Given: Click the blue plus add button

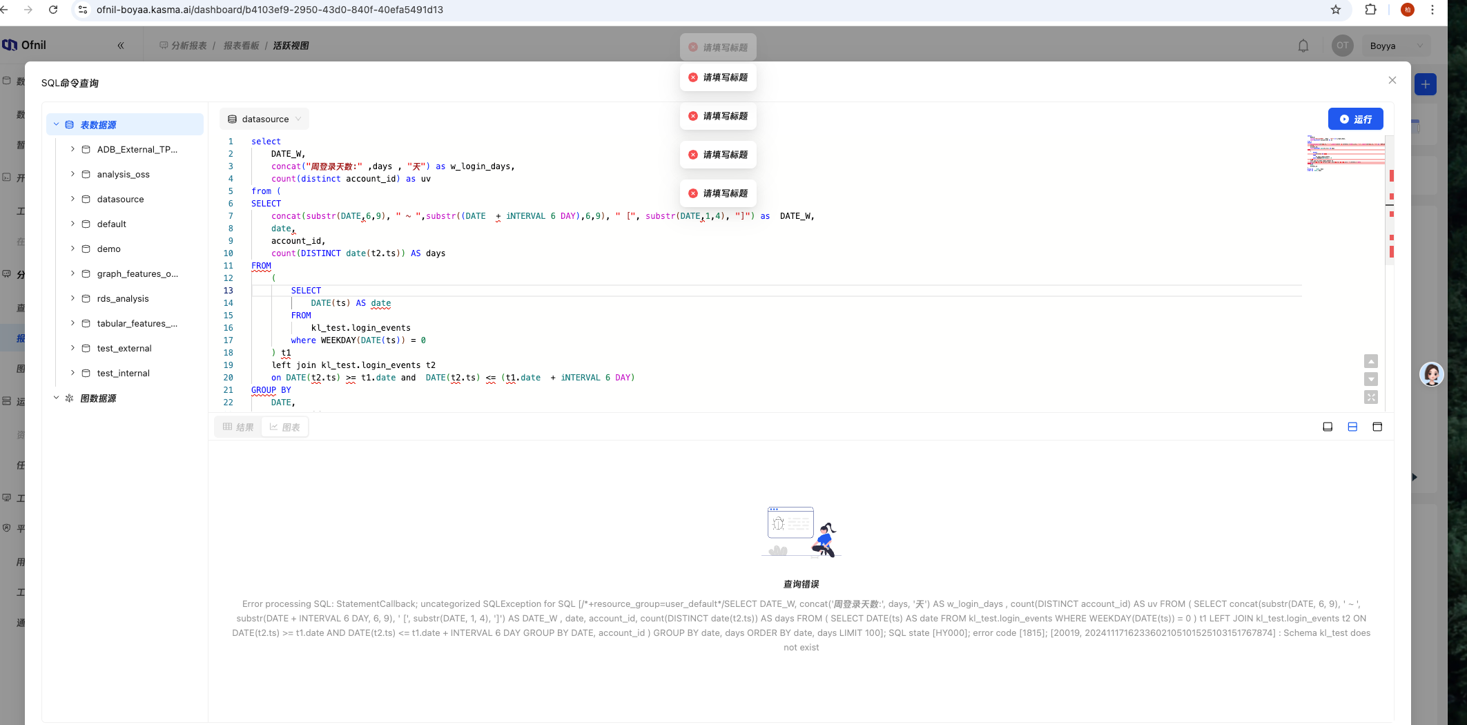Looking at the screenshot, I should 1425,84.
